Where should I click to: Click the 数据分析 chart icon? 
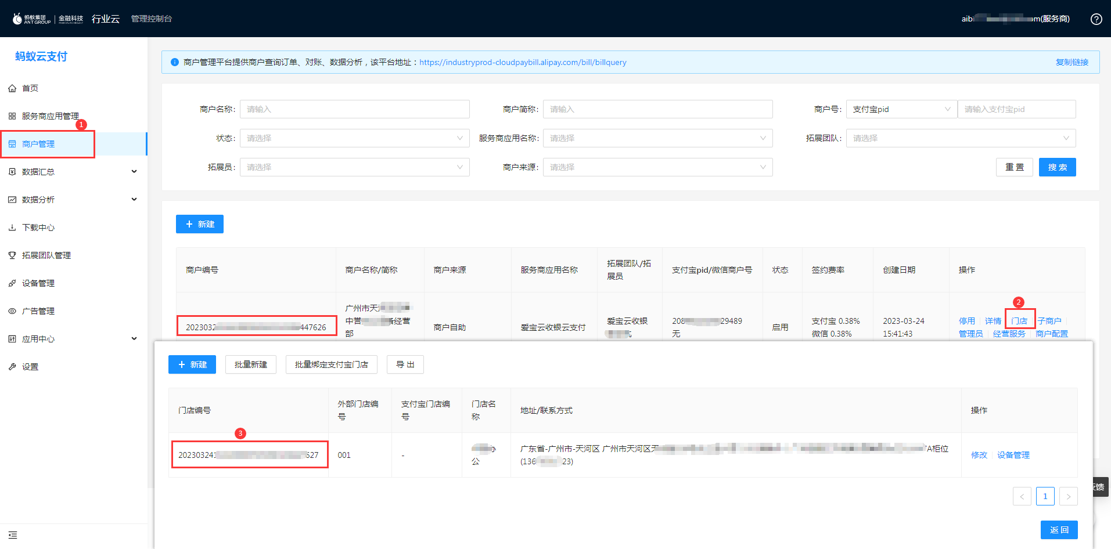pos(12,200)
